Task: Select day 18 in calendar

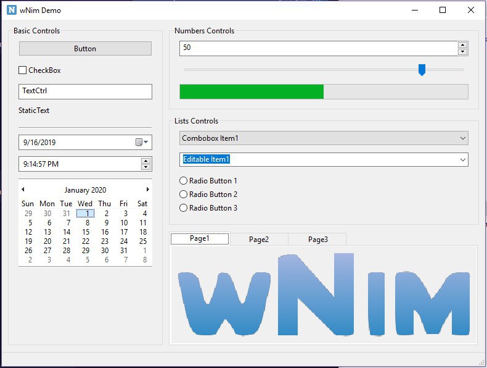Action: click(143, 232)
